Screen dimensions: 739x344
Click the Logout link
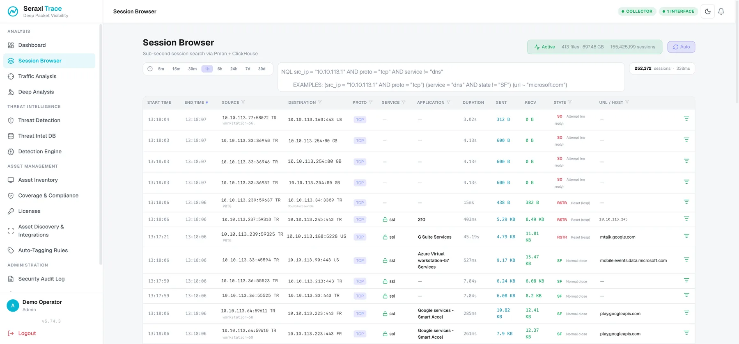click(x=22, y=333)
